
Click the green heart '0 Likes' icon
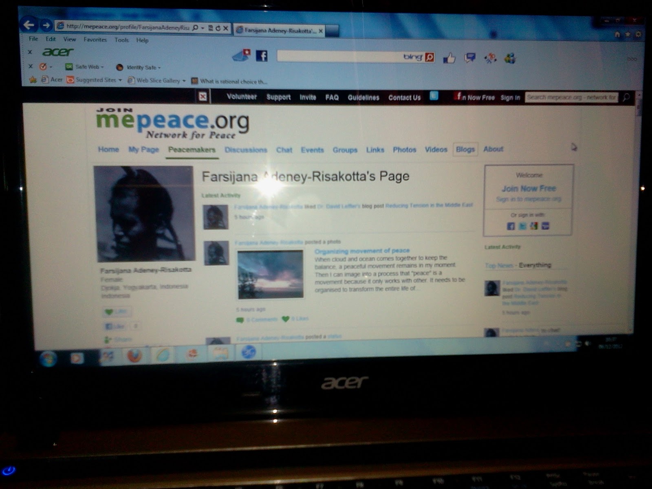(x=286, y=319)
